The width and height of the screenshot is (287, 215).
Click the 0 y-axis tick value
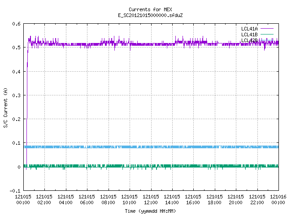point(19,167)
